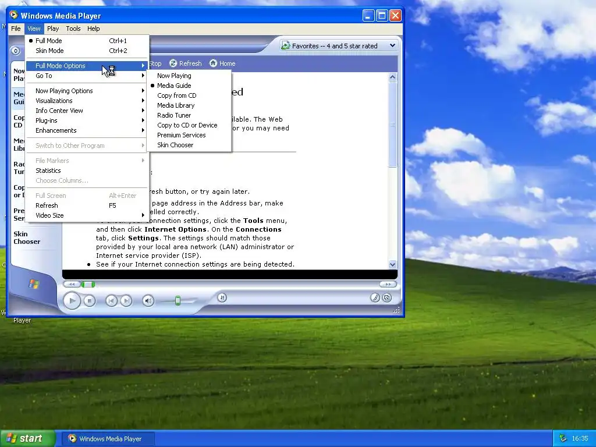The width and height of the screenshot is (596, 447).
Task: Expand the Video Size submenu
Action: click(87, 215)
